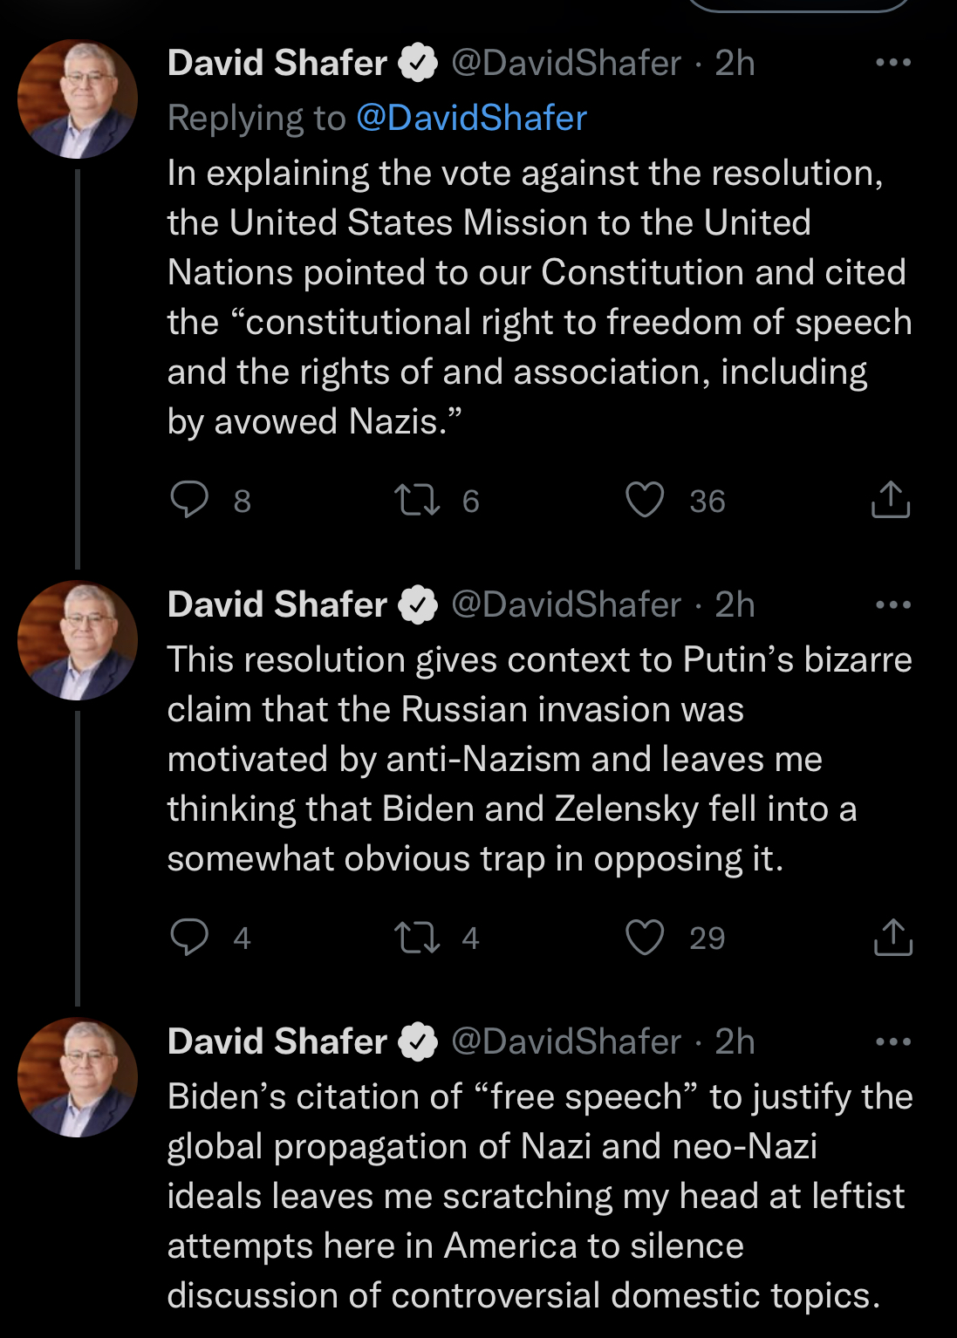This screenshot has width=957, height=1338.
Task: Click the verified badge on the third tweet
Action: [419, 1041]
